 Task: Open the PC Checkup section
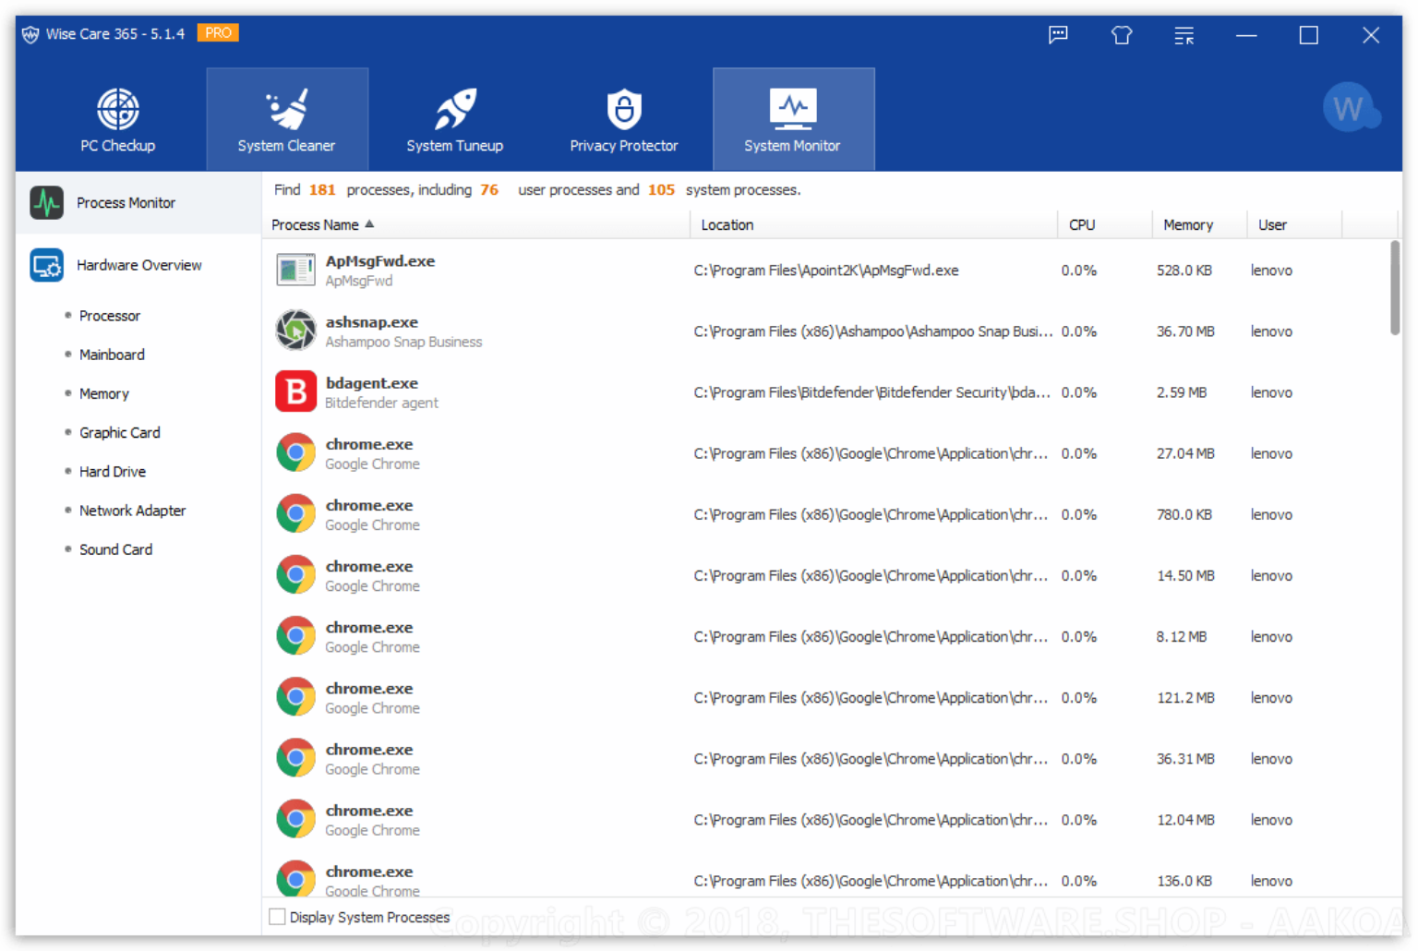pos(117,120)
